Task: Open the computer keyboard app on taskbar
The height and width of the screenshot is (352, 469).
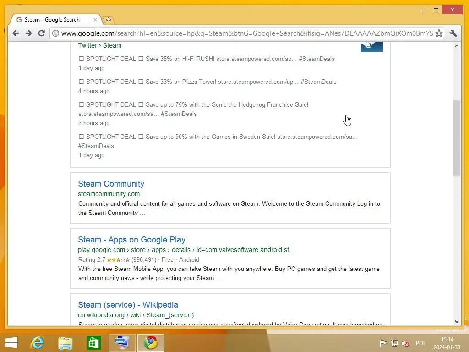Action: coord(122,343)
